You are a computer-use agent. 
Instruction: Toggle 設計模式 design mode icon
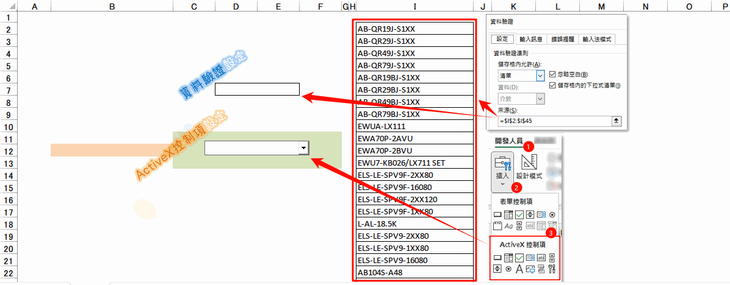pyautogui.click(x=529, y=167)
